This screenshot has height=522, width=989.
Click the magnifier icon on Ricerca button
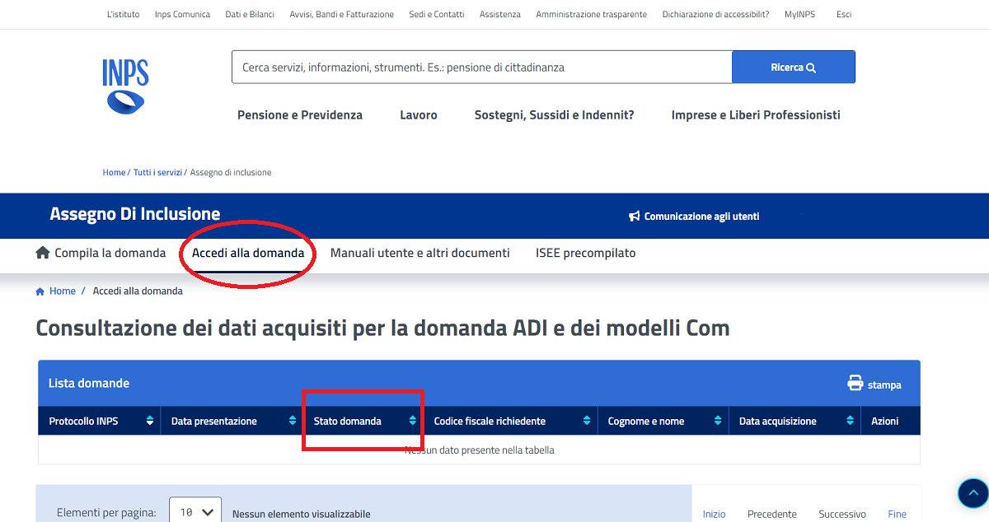814,67
